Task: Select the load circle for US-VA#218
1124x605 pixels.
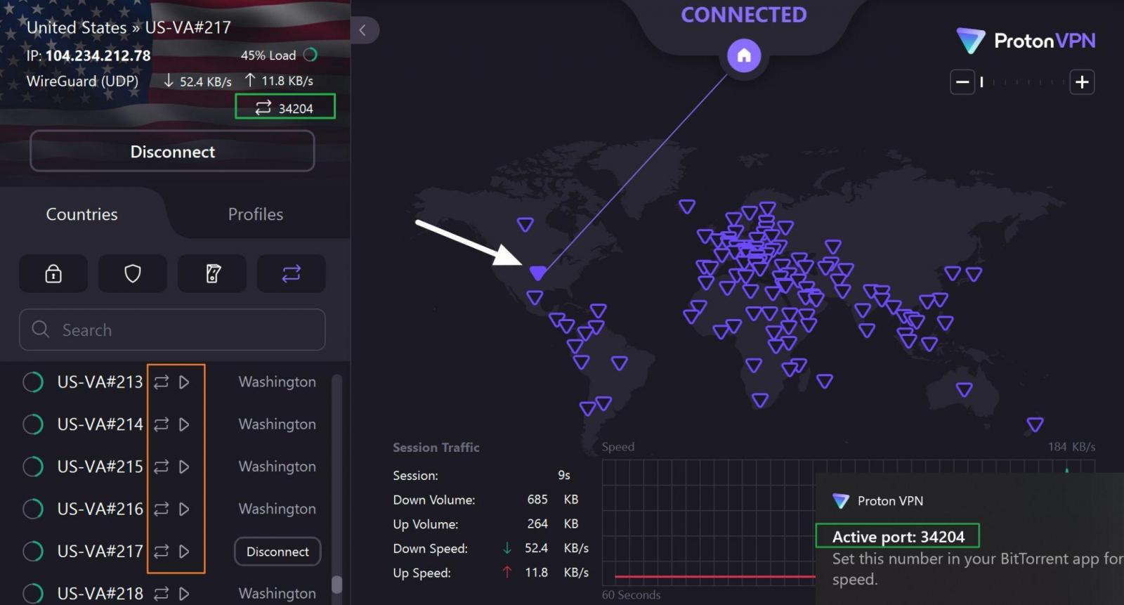Action: tap(33, 594)
